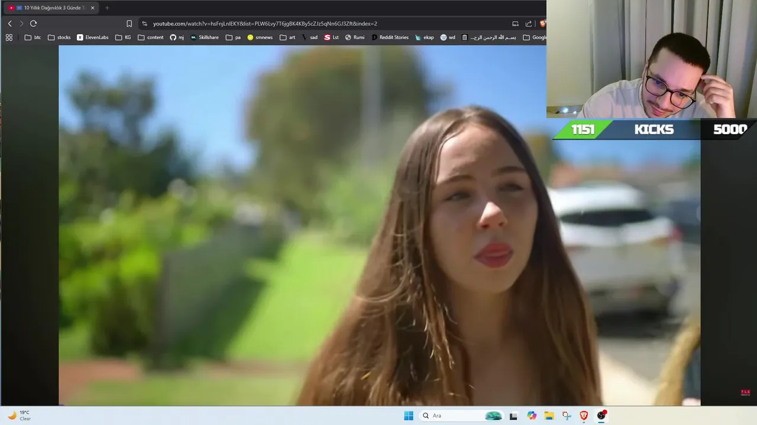Open the Lst bookmark

point(331,37)
